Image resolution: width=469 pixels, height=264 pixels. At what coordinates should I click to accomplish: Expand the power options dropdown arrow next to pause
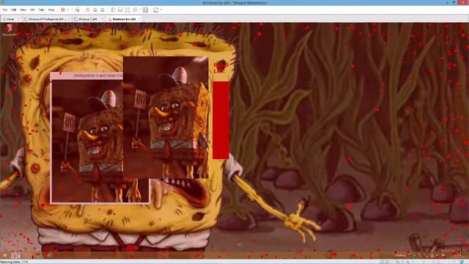(x=68, y=10)
